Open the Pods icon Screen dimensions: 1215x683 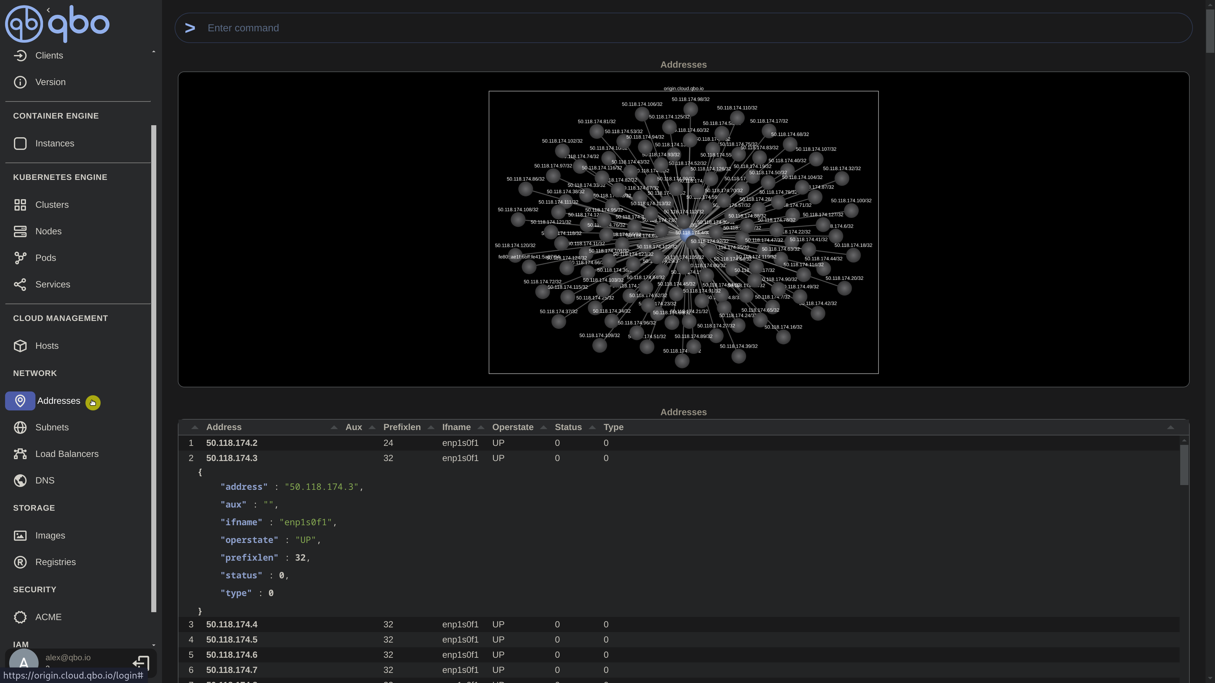[x=20, y=258]
